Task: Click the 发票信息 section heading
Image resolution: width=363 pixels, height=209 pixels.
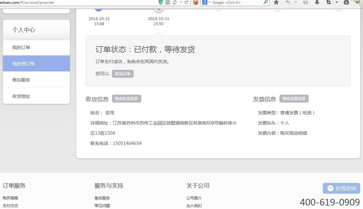Action: coord(265,99)
